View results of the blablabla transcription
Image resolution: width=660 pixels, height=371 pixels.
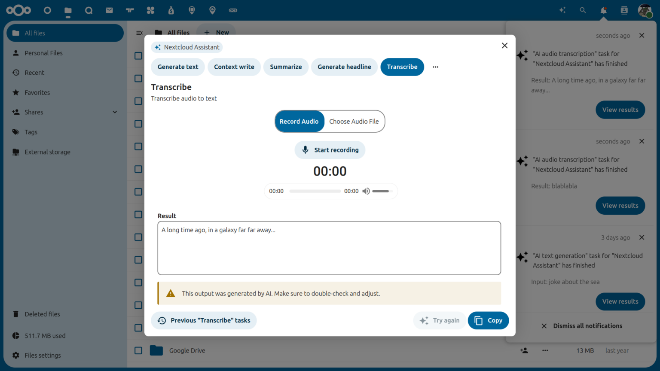(620, 205)
